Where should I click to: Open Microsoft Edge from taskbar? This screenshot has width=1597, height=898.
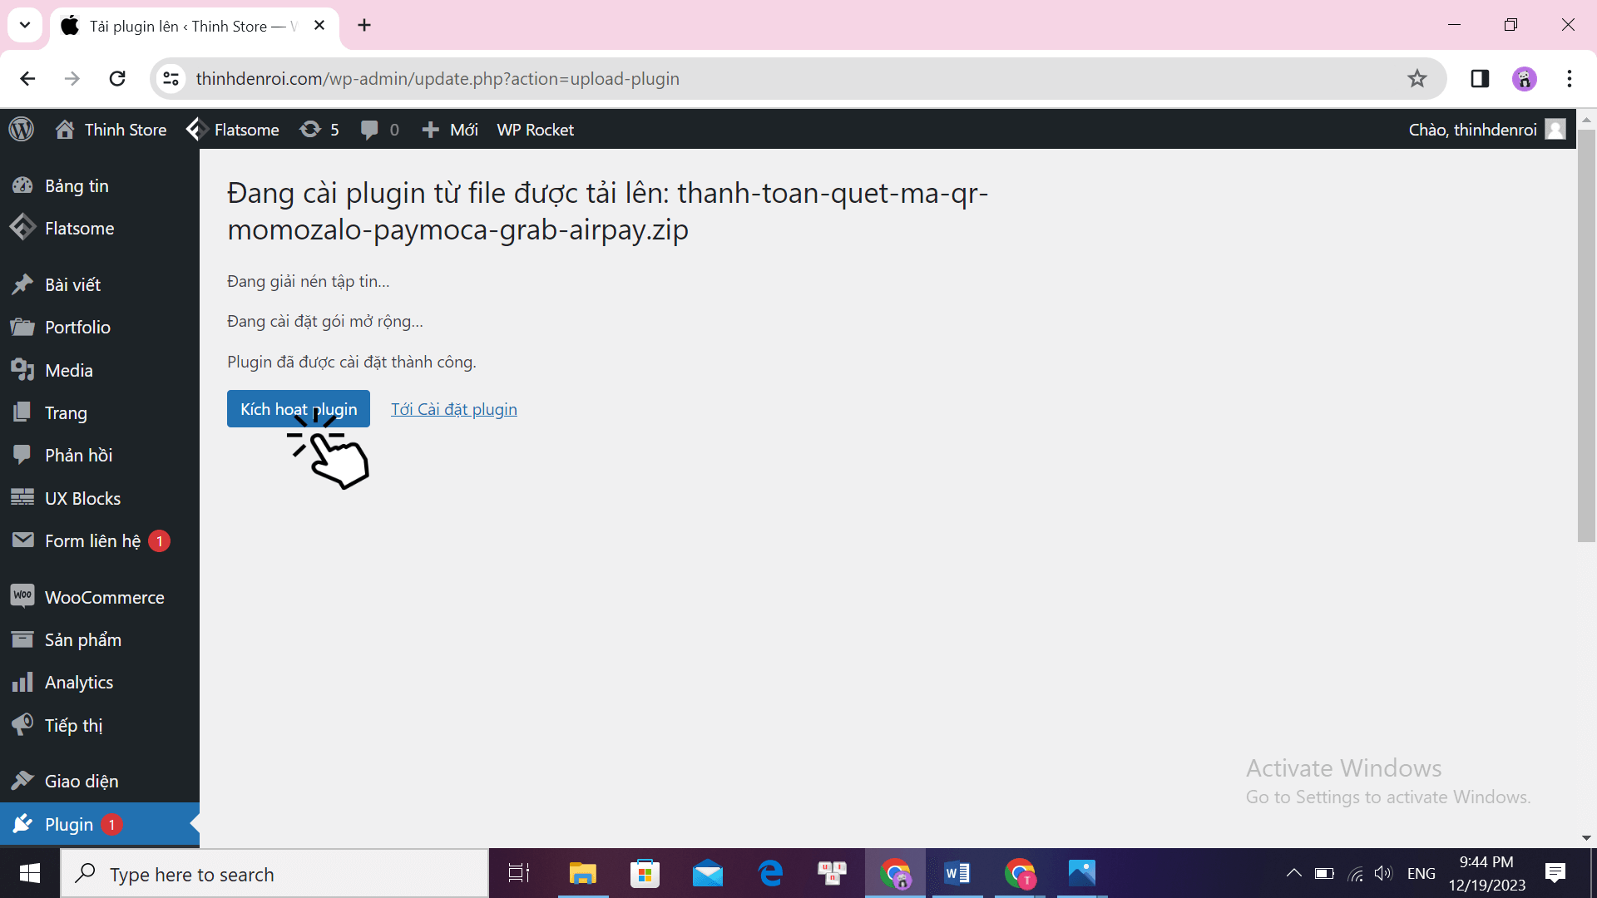click(770, 873)
